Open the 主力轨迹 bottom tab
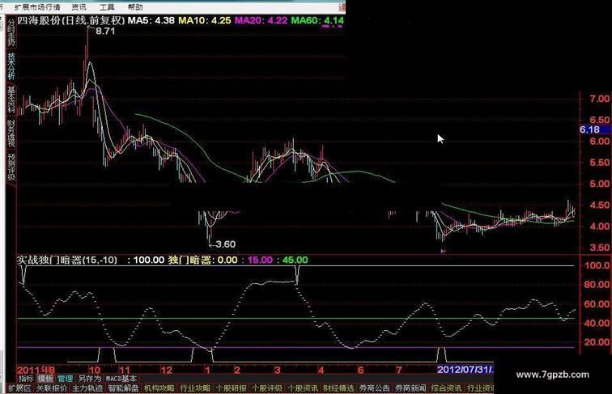The image size is (612, 394). click(x=87, y=388)
